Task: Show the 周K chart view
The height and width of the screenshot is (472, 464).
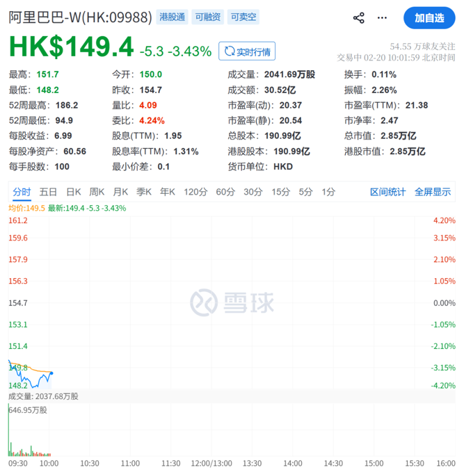Action: click(97, 192)
